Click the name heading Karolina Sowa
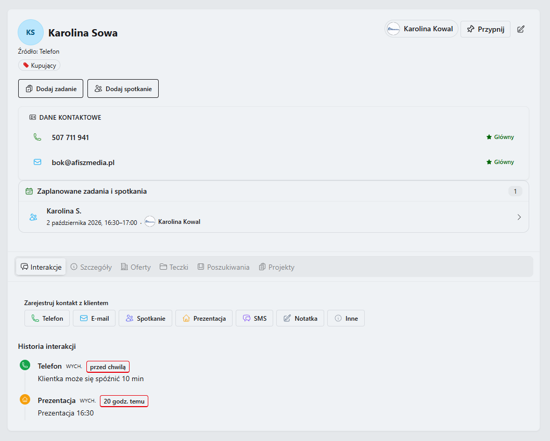Screen dimensions: 550x441 coord(83,33)
